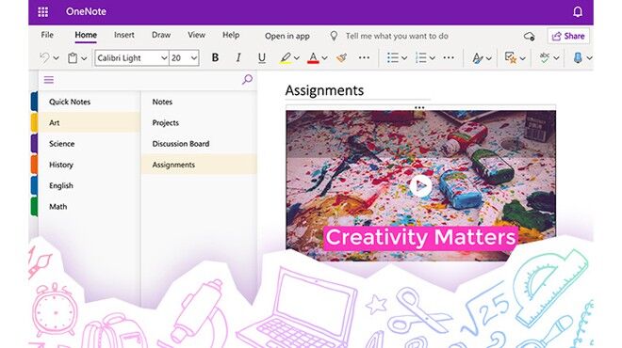Click the Dictate microphone icon
The height and width of the screenshot is (348, 622).
click(x=578, y=57)
